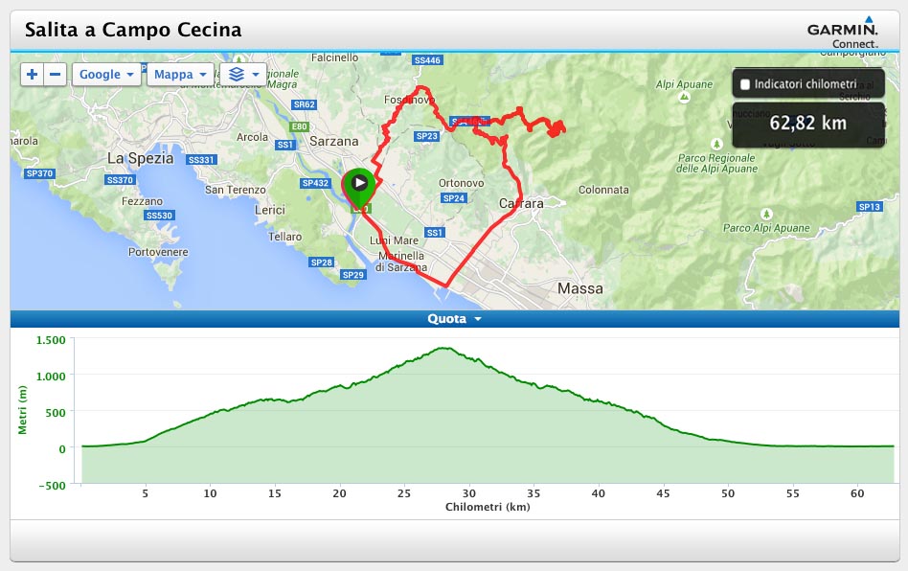The image size is (908, 571).
Task: Click the SS446 road shield on map
Action: 427,60
